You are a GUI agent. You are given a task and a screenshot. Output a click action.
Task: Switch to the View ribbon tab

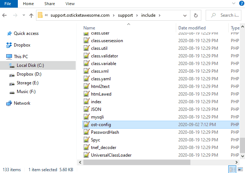click(x=70, y=4)
